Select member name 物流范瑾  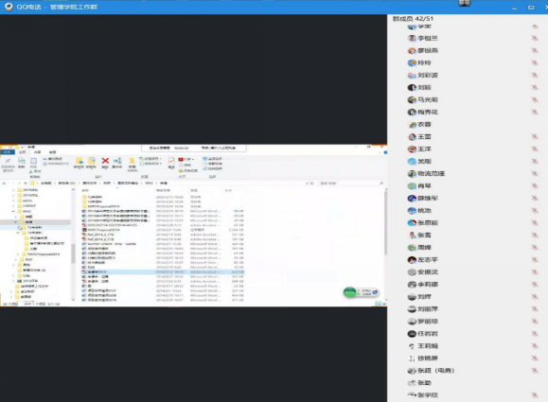[431, 173]
